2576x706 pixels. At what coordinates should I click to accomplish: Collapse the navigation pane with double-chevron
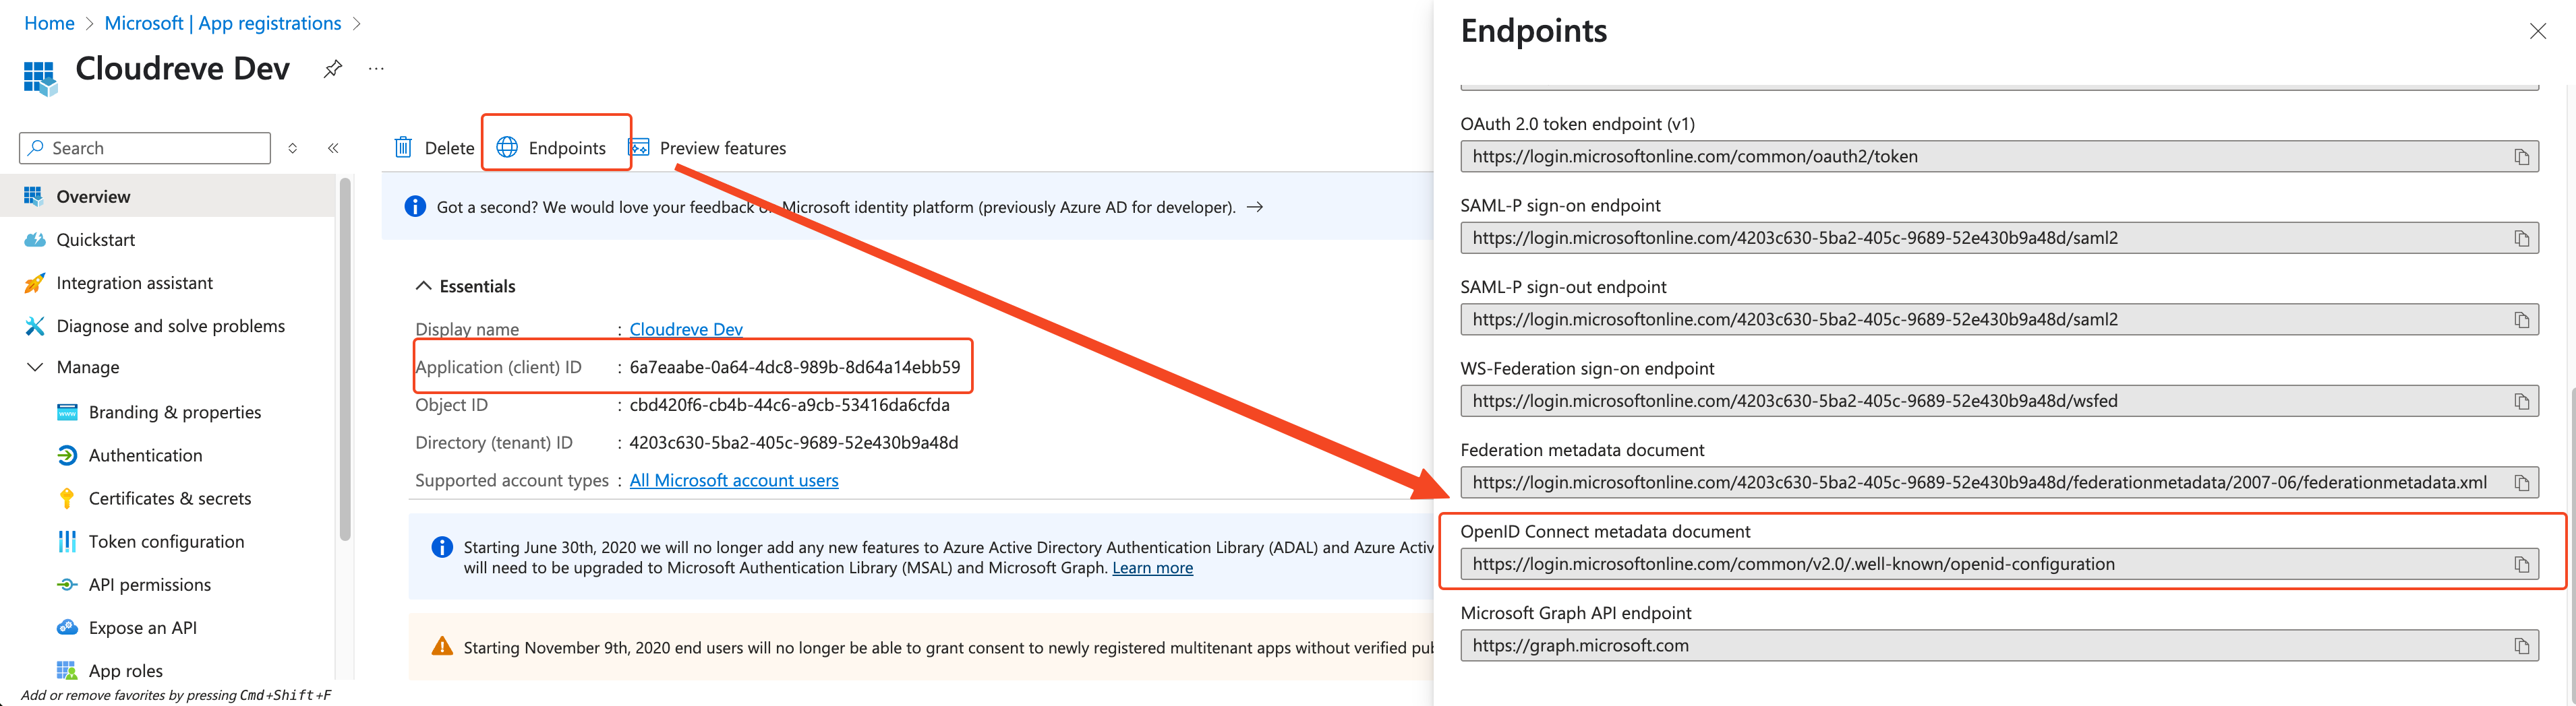tap(333, 147)
